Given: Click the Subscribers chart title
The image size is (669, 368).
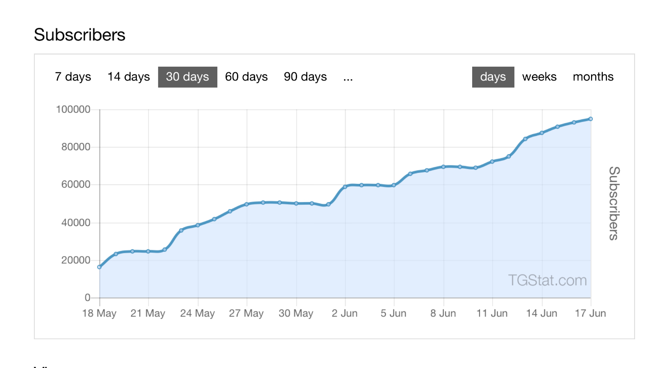Looking at the screenshot, I should coord(80,35).
